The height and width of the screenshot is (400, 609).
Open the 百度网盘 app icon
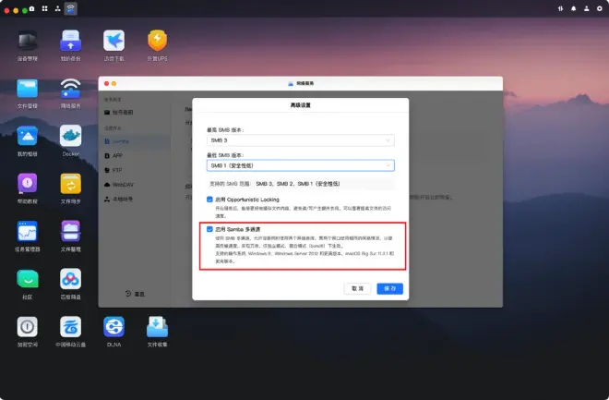[70, 280]
